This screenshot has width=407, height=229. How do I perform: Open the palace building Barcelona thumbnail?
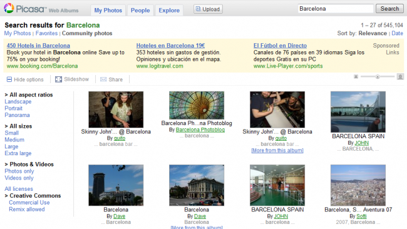coord(197,185)
